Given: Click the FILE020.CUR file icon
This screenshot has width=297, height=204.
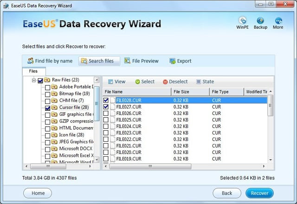Looking at the screenshot, I should point(113,152).
